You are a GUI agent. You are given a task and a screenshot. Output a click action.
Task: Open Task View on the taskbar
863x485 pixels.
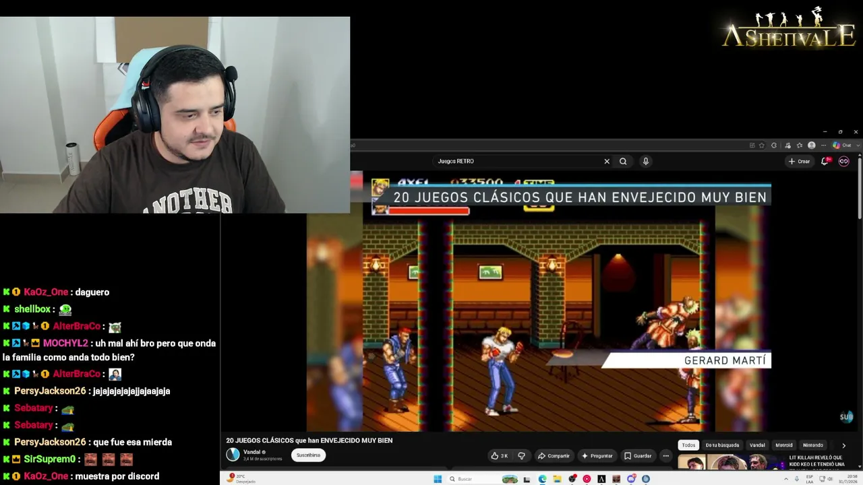[x=527, y=479]
